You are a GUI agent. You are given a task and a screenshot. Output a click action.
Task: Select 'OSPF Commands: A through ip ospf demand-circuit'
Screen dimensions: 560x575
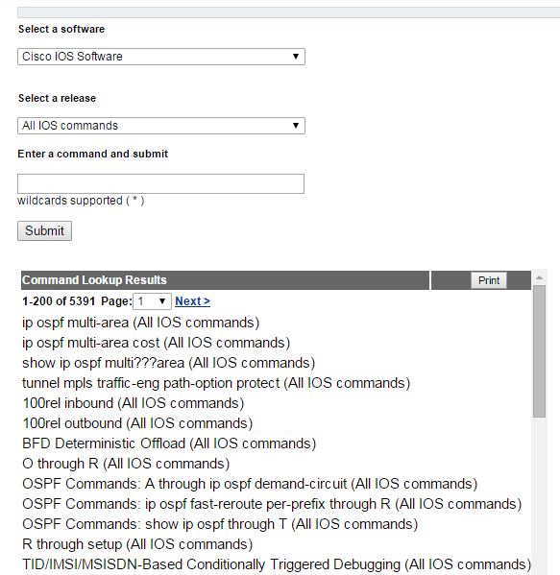point(250,484)
